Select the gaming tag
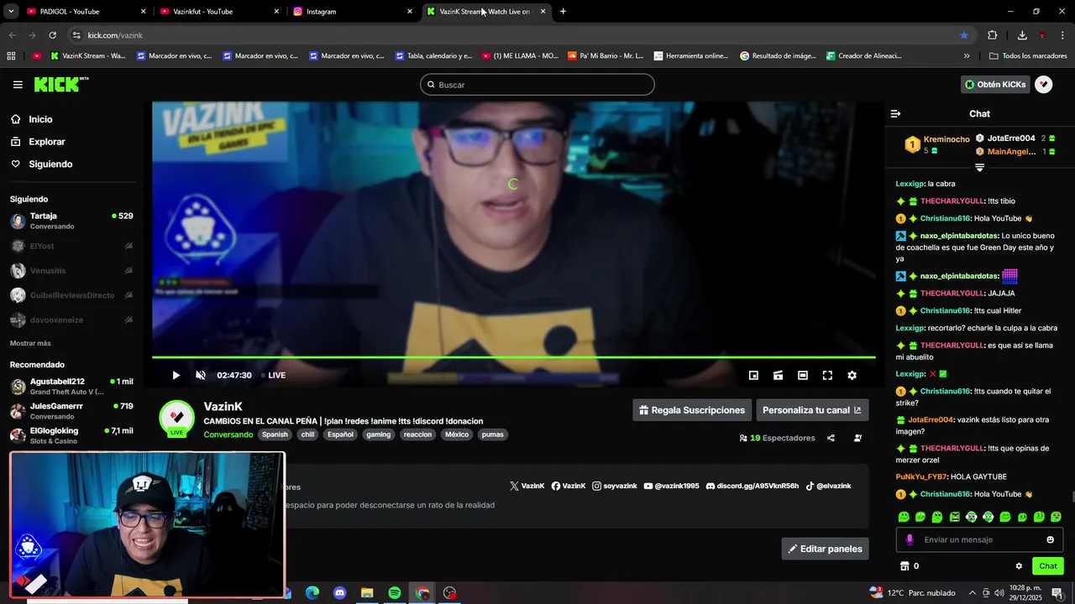Screen dimensions: 1075x604 point(378,435)
